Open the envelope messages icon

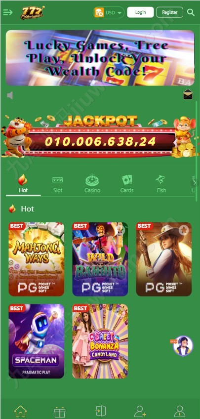[188, 94]
